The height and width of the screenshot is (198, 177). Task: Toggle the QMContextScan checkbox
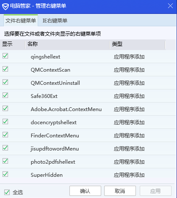(x=5, y=69)
